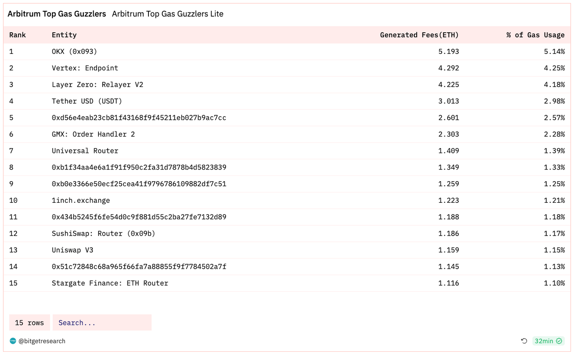
Task: Select Stargate Finance: ETH Router cell
Action: (x=110, y=283)
